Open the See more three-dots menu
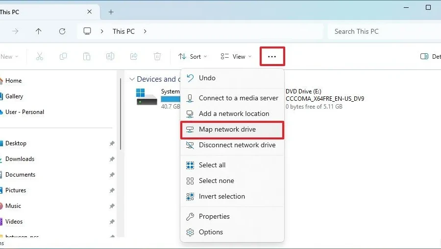This screenshot has width=441, height=249. (272, 56)
